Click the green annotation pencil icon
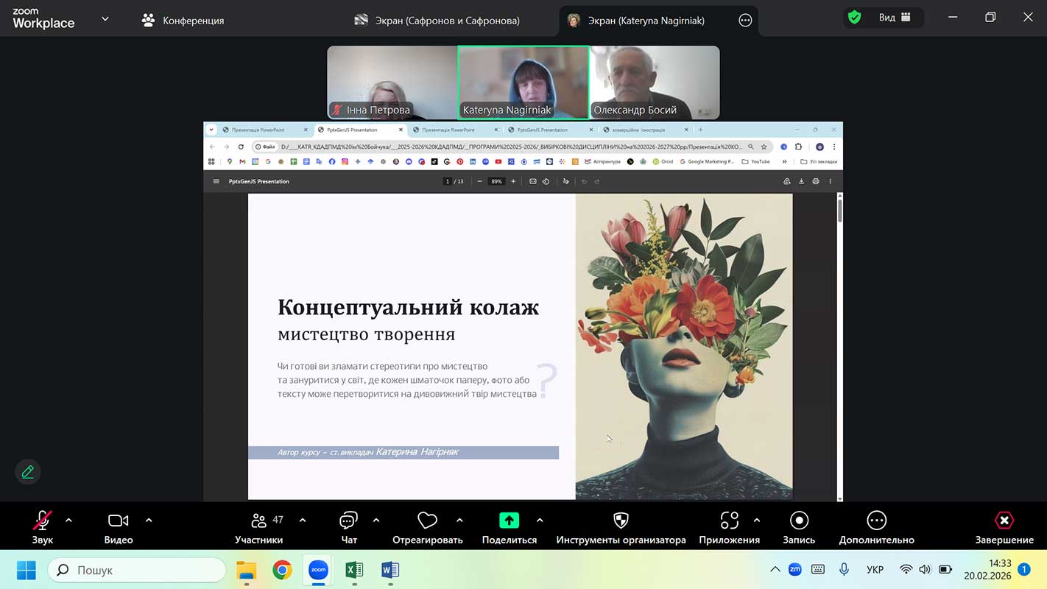1047x589 pixels. point(28,472)
